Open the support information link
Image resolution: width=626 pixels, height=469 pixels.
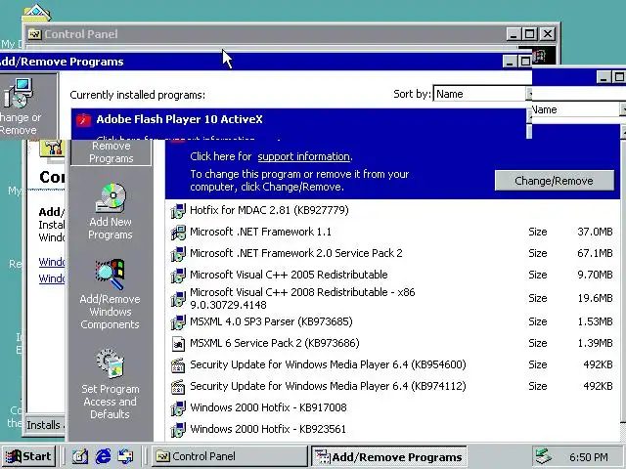tap(303, 156)
